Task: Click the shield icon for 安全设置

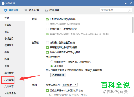Action: click(x=26, y=10)
